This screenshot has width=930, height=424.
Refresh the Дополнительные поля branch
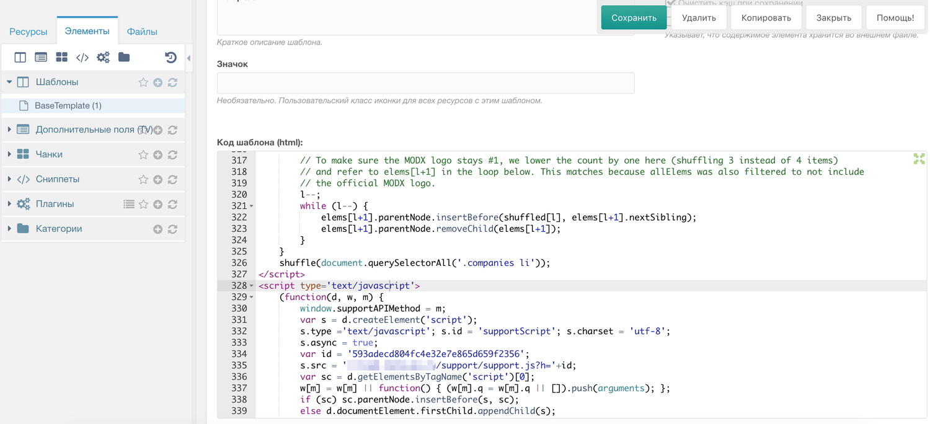coord(173,130)
